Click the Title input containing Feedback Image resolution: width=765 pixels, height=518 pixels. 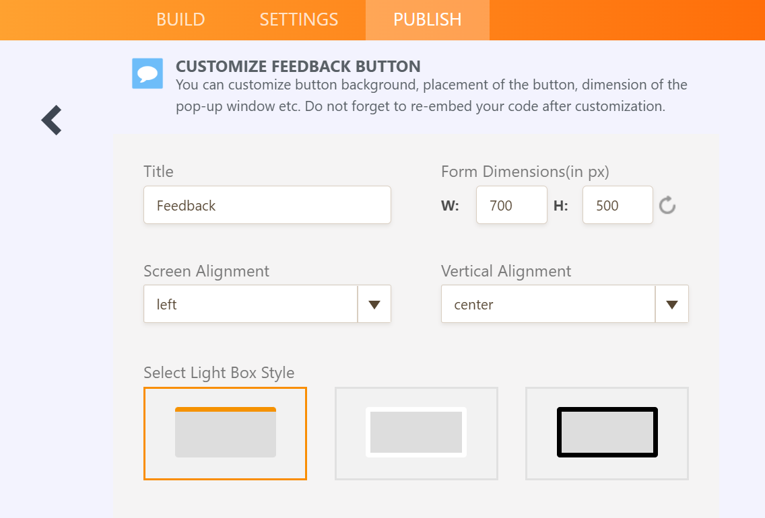pos(267,205)
